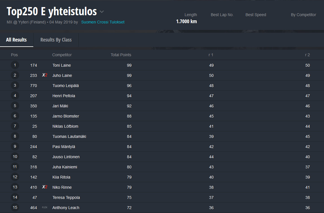Select position 1 badge for Toni Laine

pos(15,65)
